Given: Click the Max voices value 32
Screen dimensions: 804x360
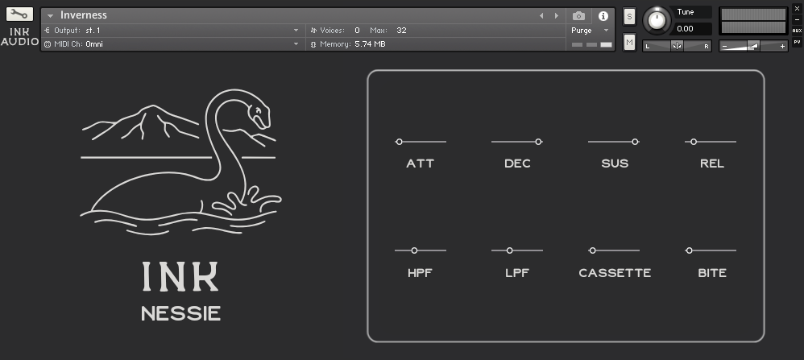Looking at the screenshot, I should (401, 31).
